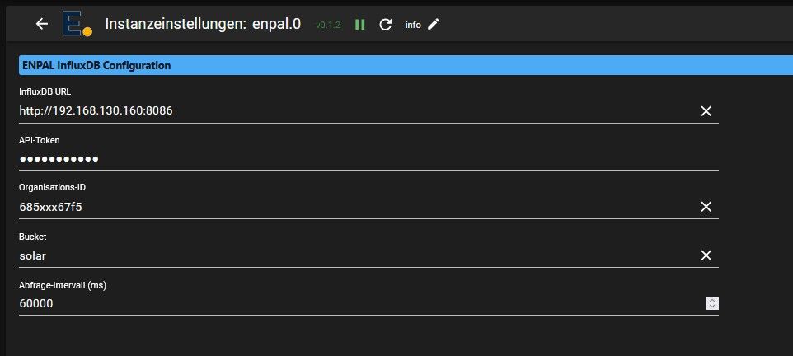Focus the InfluxDB URL input
Viewport: 793px width, 356px height.
click(x=330, y=110)
